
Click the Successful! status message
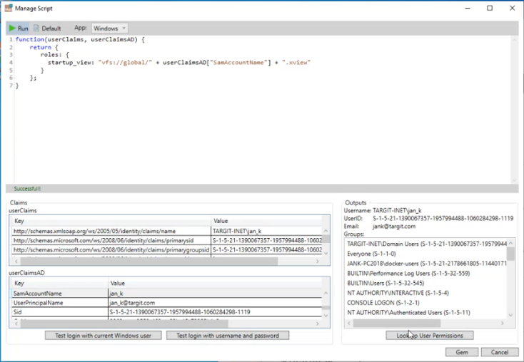point(27,189)
